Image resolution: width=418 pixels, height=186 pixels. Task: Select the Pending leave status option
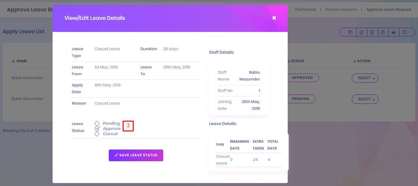(97, 123)
